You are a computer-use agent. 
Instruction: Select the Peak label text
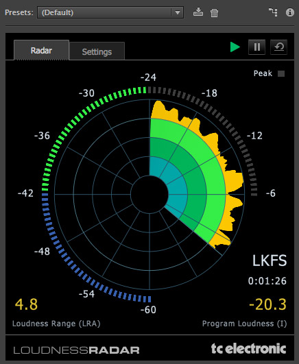pos(263,73)
